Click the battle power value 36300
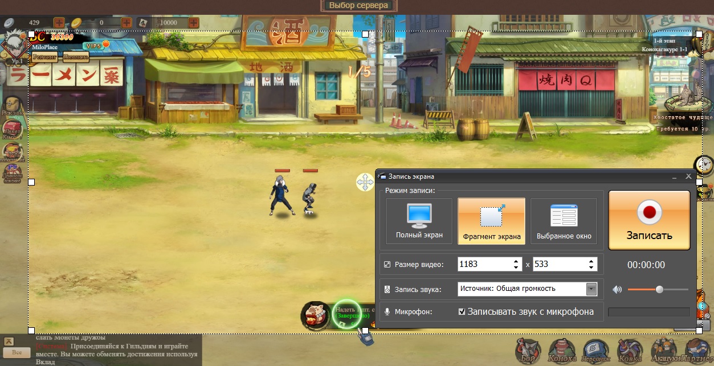The width and height of the screenshot is (714, 366). click(x=62, y=37)
